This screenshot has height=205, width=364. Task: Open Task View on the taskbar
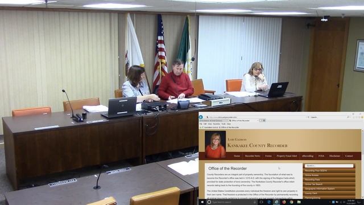(x=261, y=202)
